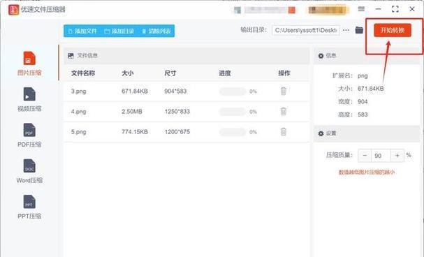Click the orange quality hint text
This screenshot has height=257, width=424.
click(367, 172)
